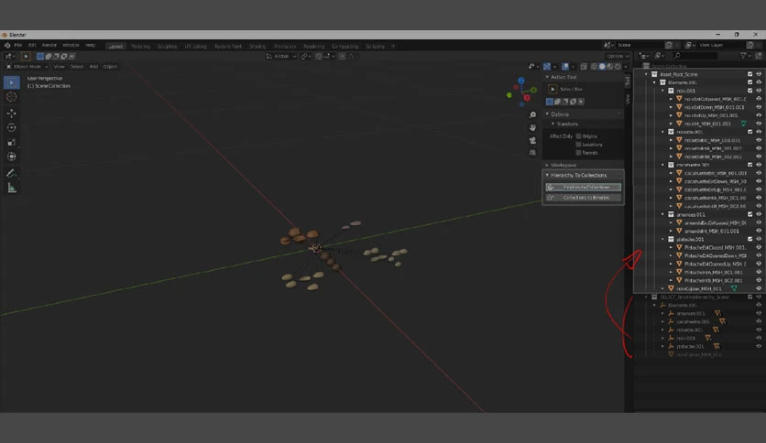The image size is (766, 443).
Task: Collapse pistache.001 collection arrow
Action: tap(663, 239)
